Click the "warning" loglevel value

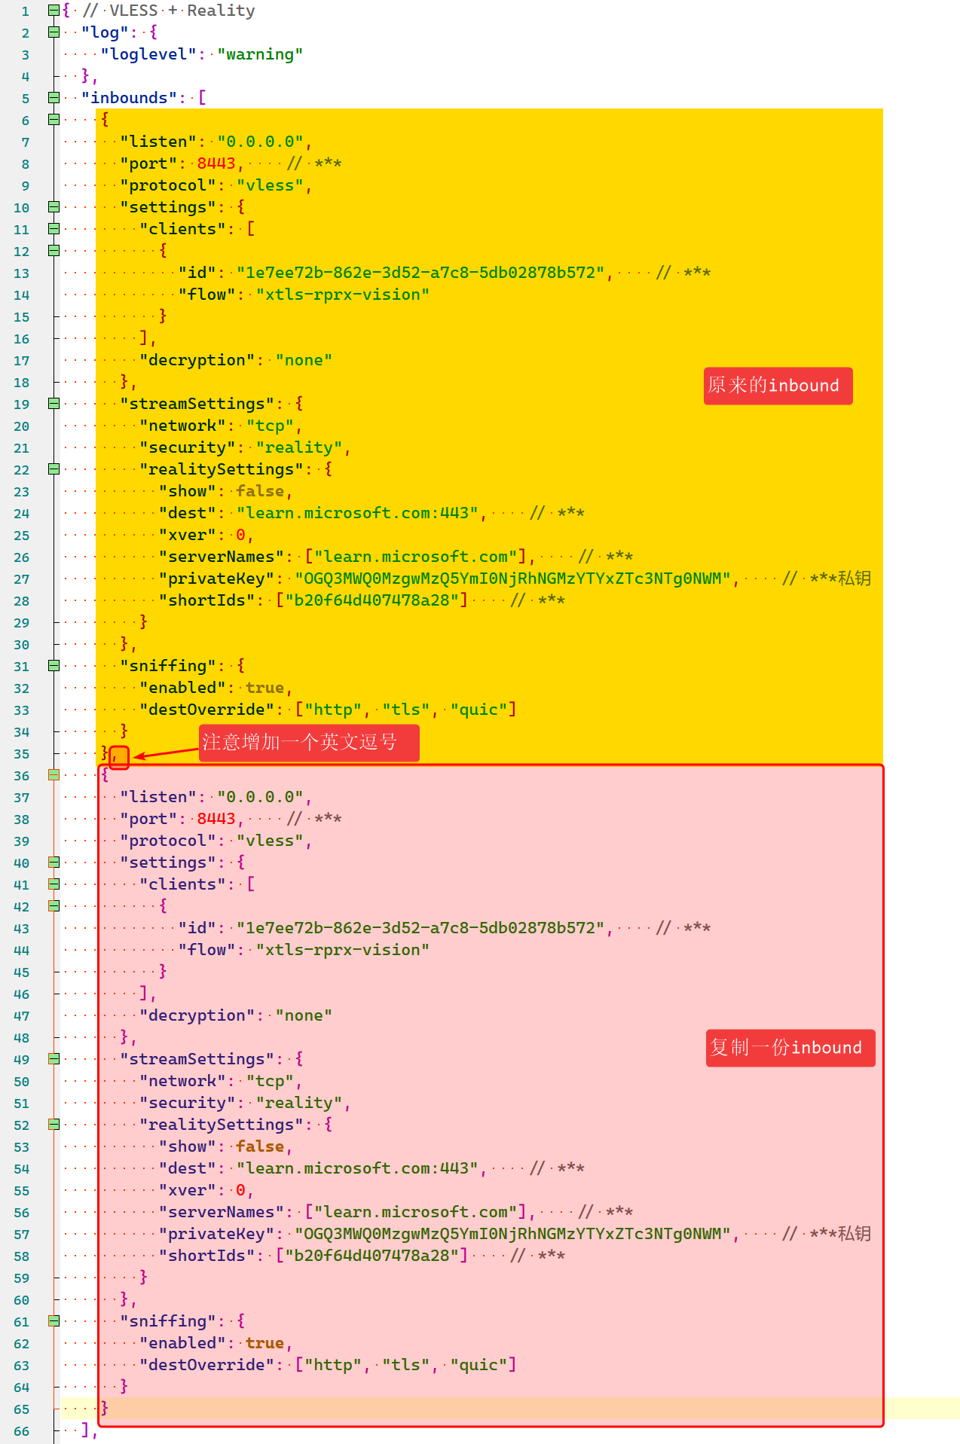[260, 54]
